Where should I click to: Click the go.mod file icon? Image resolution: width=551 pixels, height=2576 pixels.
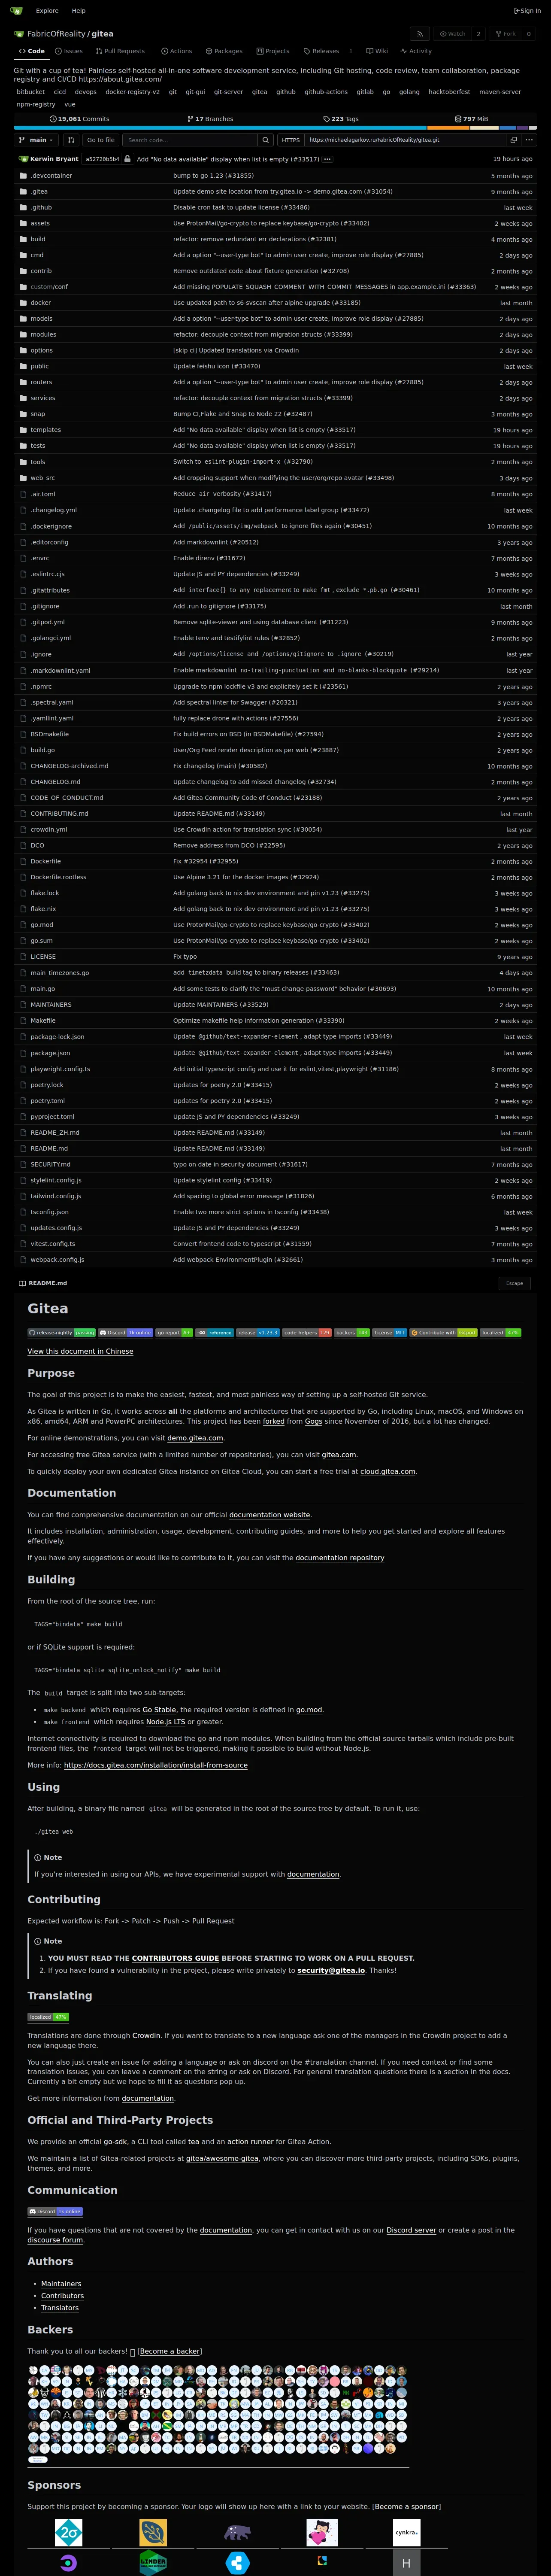23,925
